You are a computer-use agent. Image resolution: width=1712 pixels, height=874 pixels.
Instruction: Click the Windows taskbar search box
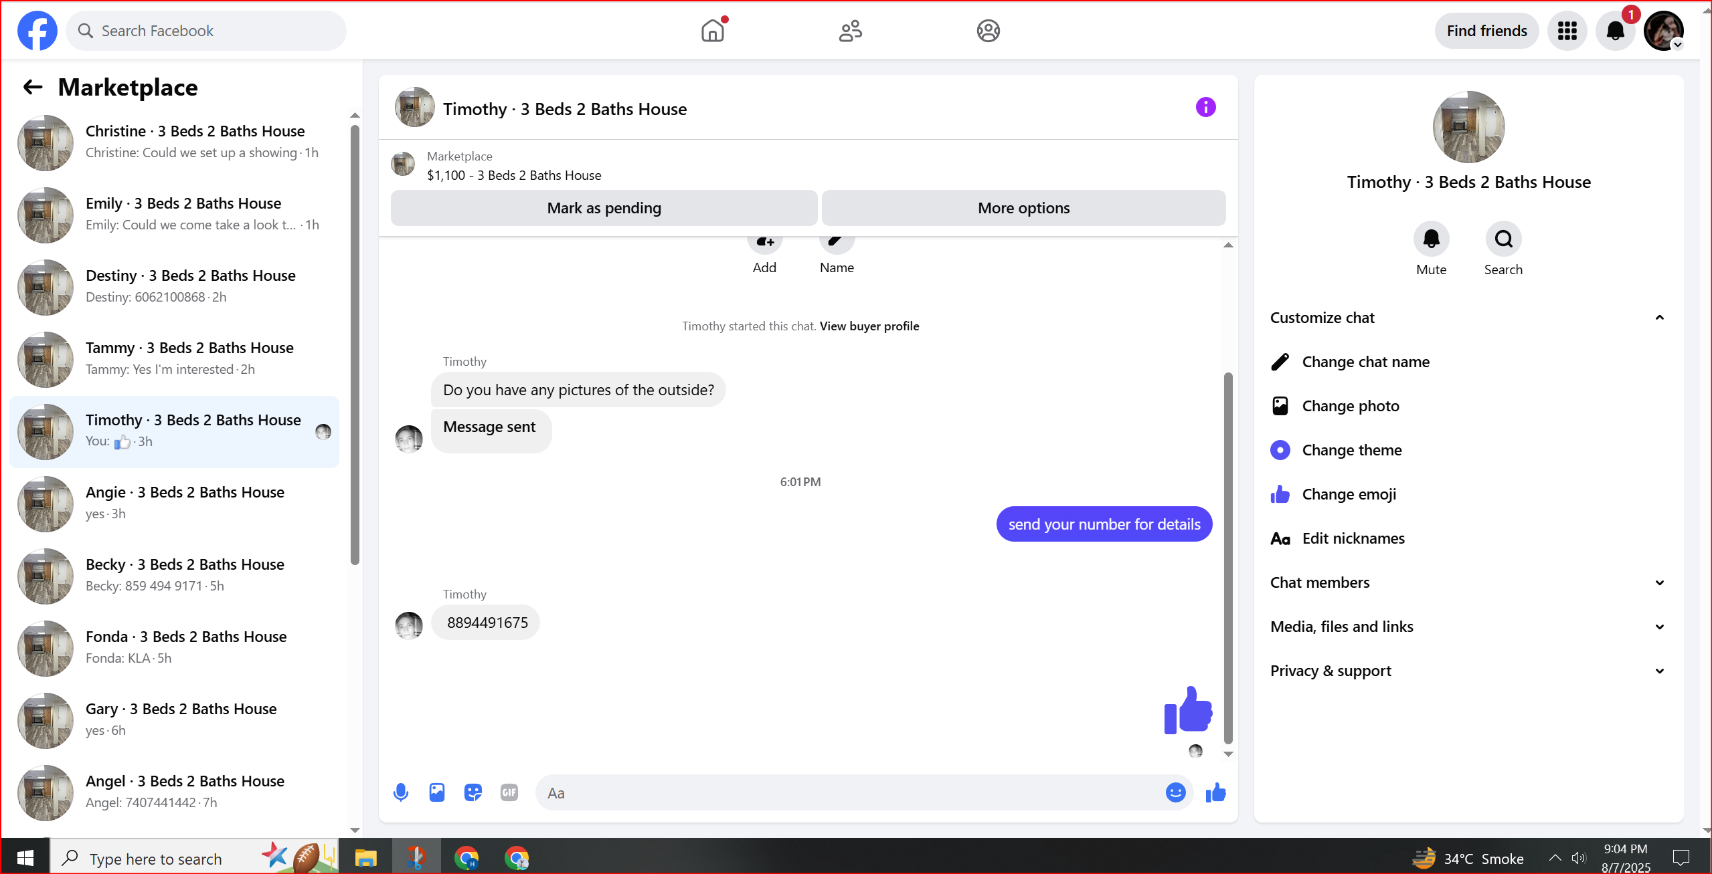pos(194,857)
